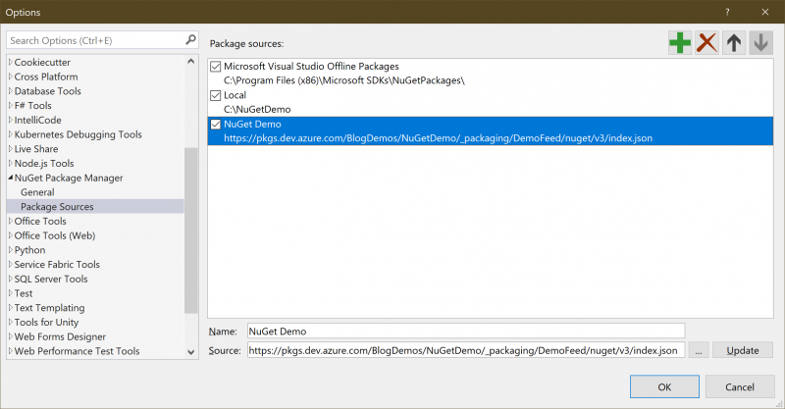The image size is (785, 409).
Task: Click the Update button
Action: tap(742, 350)
